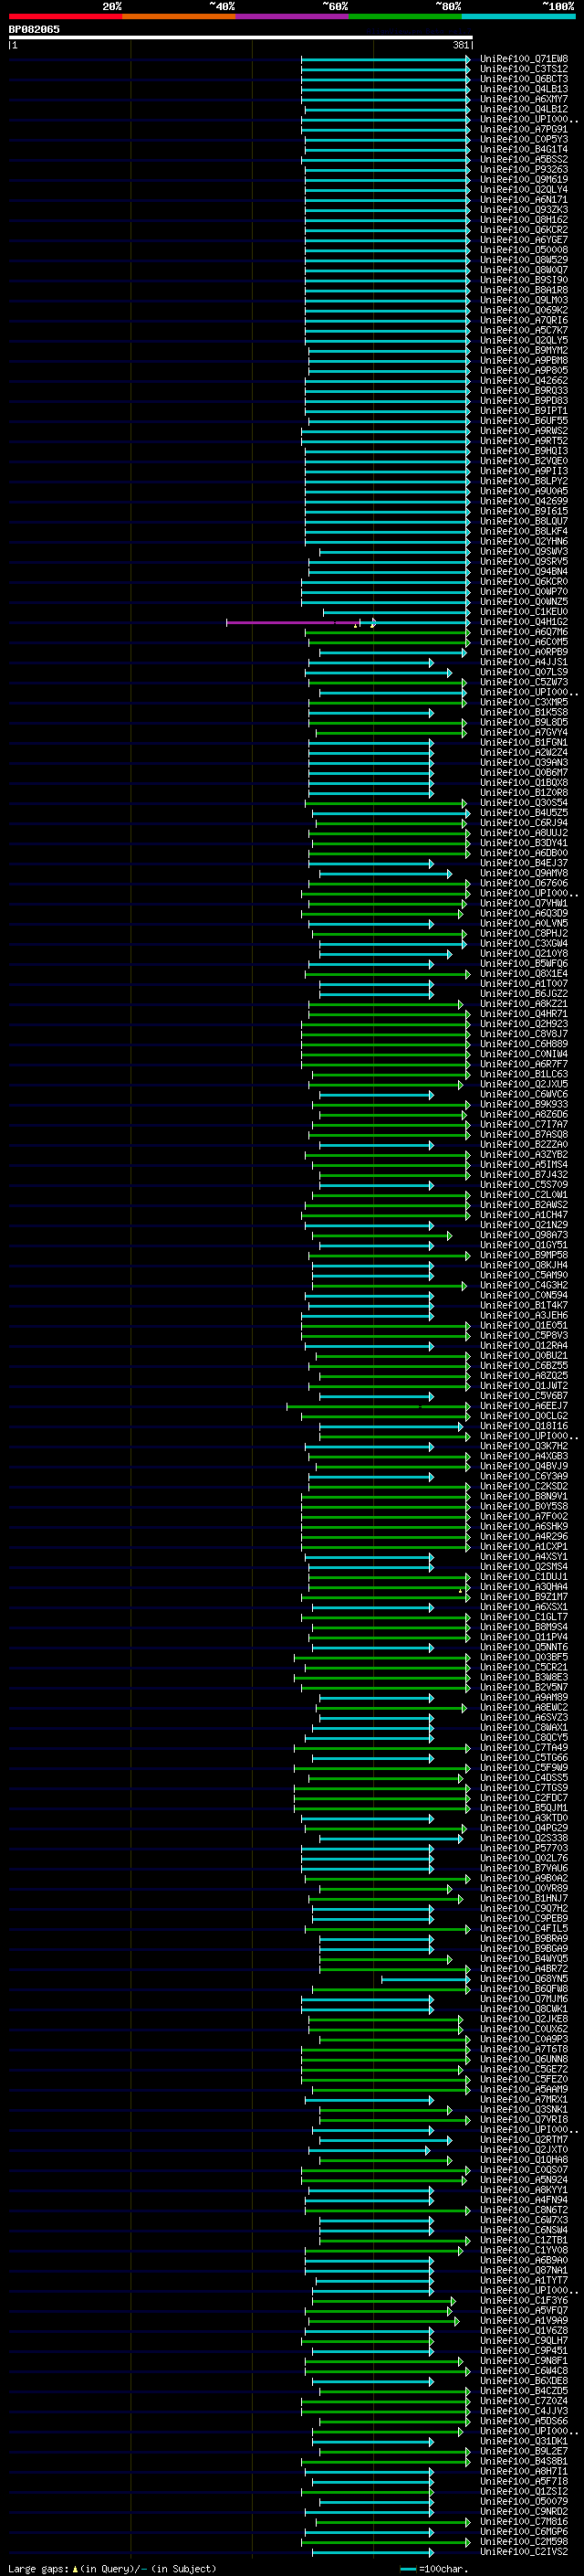Open hit UniRef100_P93263

tap(524, 169)
